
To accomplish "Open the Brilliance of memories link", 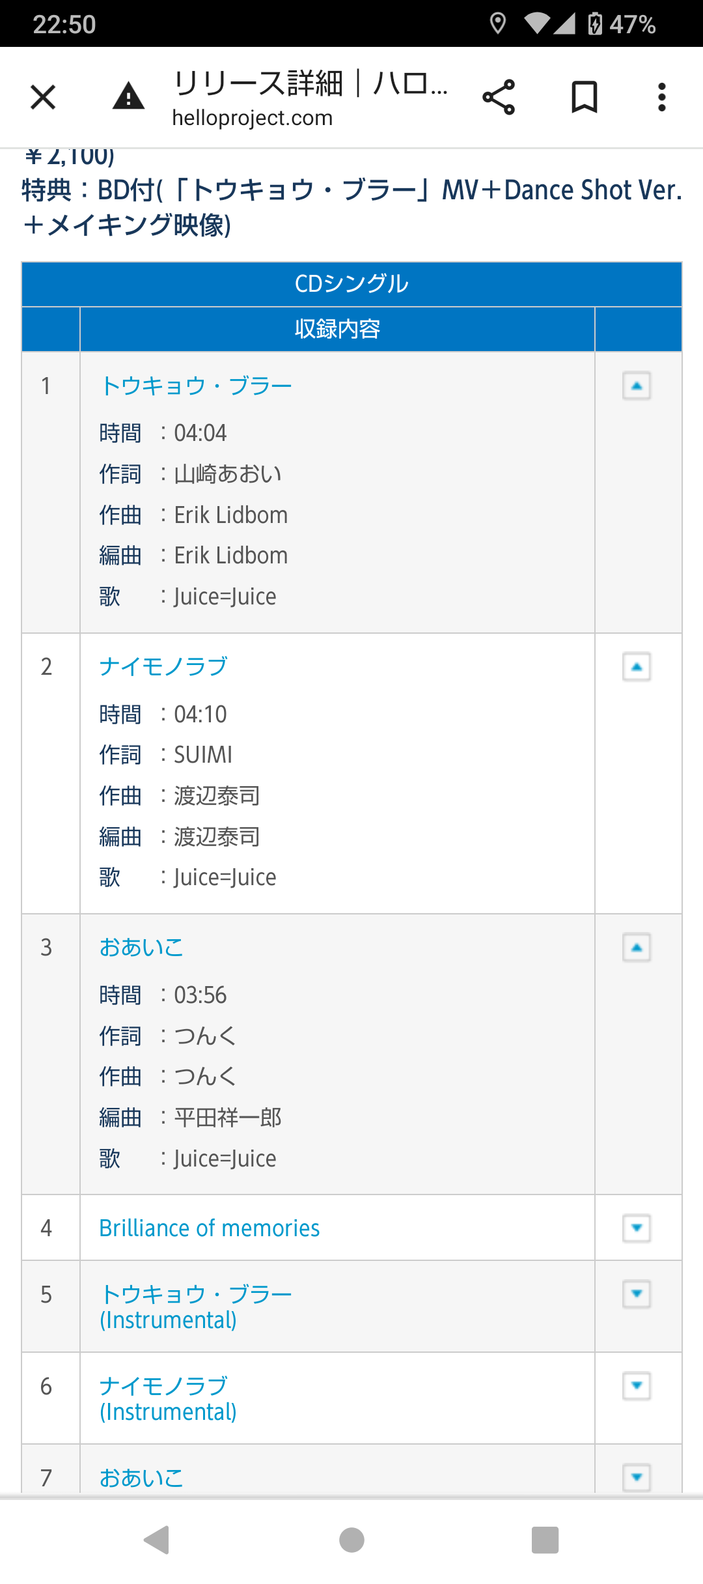I will 210,1228.
